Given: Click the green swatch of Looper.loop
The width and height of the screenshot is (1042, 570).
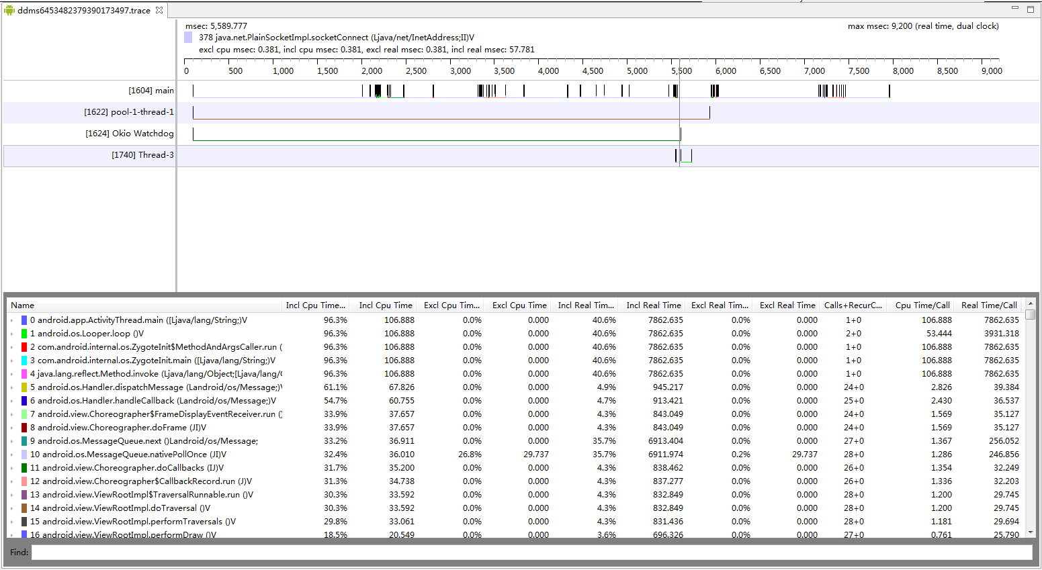Looking at the screenshot, I should coord(24,334).
